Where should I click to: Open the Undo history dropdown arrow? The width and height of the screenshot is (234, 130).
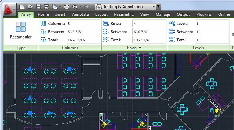81,7
